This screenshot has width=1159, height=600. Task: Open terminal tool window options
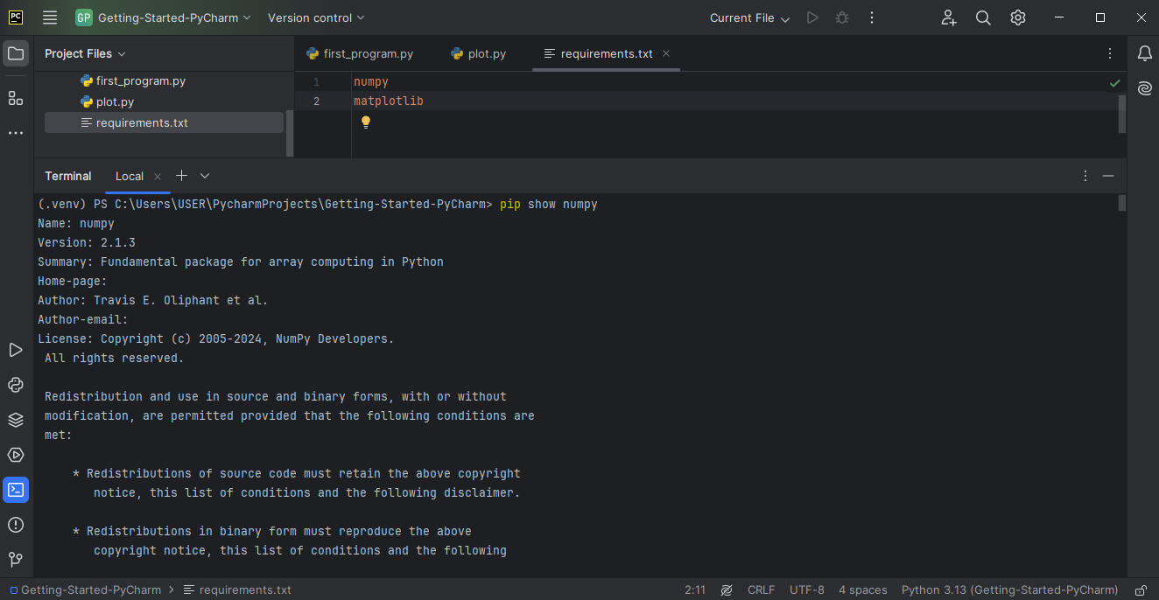pos(1085,176)
